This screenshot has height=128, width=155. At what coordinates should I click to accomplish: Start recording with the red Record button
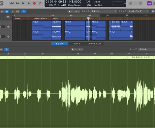pos(34,3)
